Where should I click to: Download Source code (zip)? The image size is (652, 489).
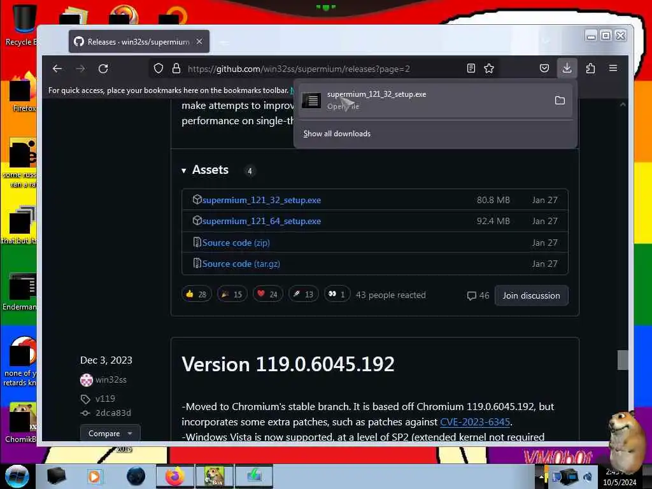point(236,243)
